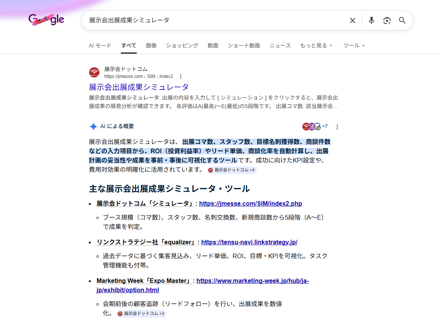Switch to ショッピング tab
This screenshot has height=325, width=438.
182,46
